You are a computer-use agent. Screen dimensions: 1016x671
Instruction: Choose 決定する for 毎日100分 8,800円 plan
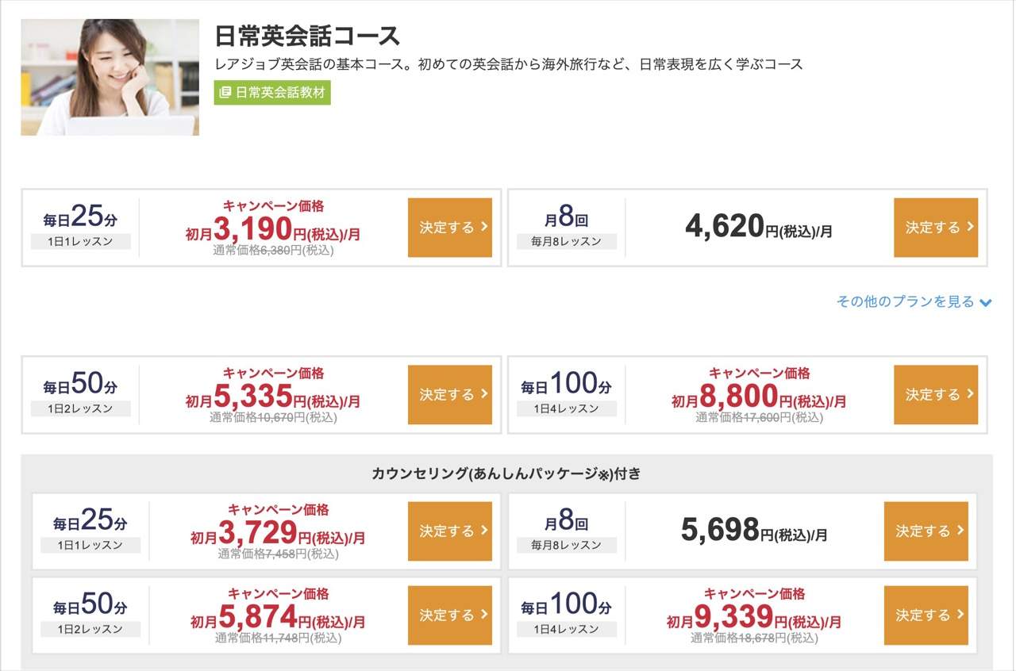click(x=936, y=395)
